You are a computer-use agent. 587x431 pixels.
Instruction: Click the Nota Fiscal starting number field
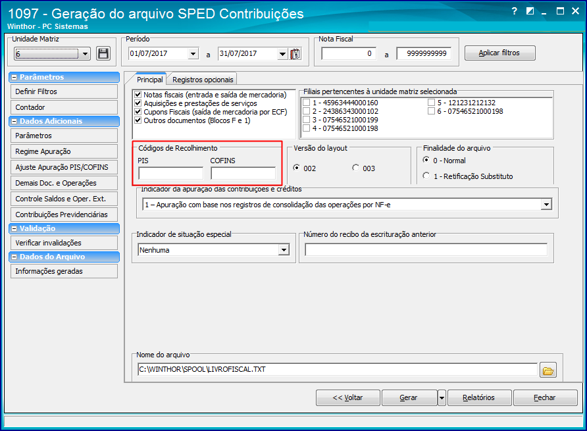click(349, 53)
